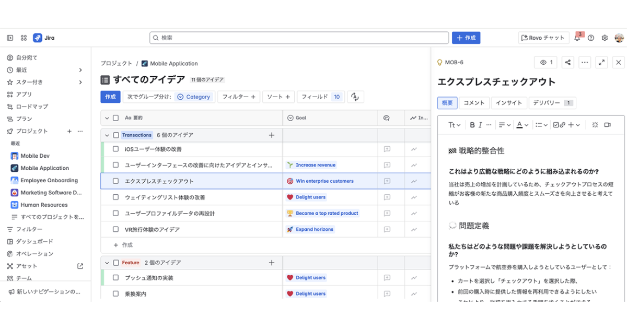Open the settings gear icon
Screen dimensions: 627x329
[605, 38]
